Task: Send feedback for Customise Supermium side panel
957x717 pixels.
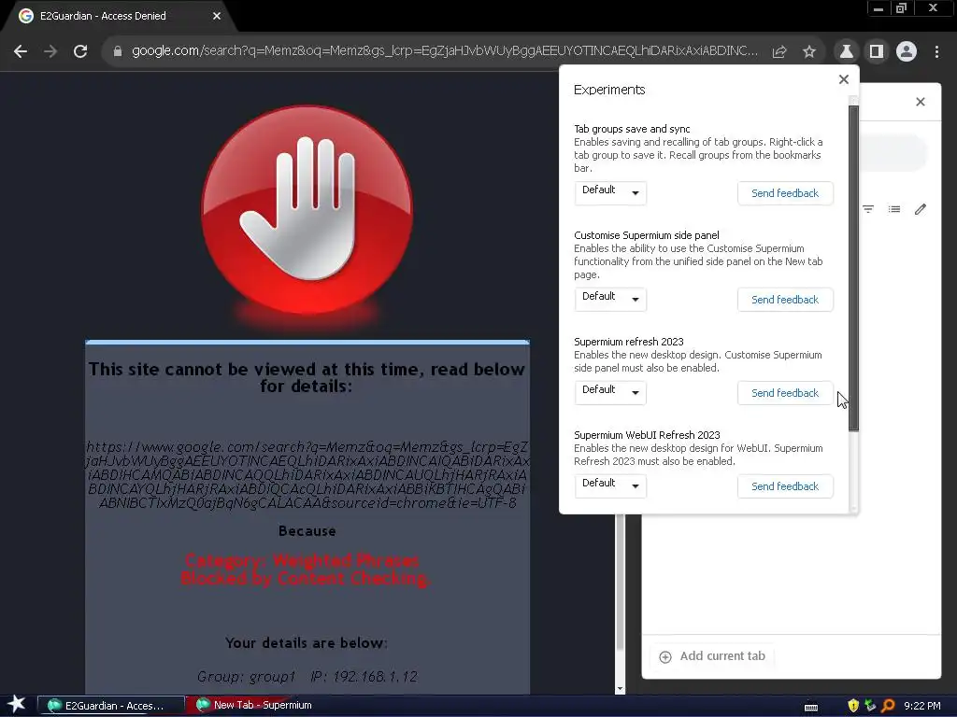Action: [785, 300]
